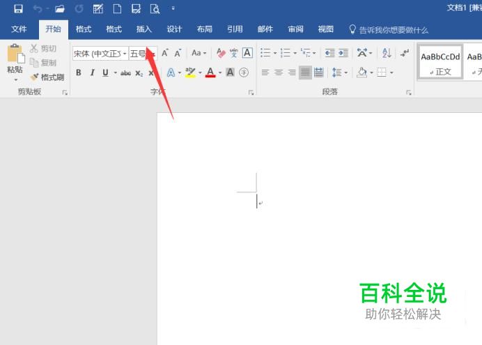Switch to the 邮件 ribbon tab
The image size is (482, 345).
(x=265, y=29)
